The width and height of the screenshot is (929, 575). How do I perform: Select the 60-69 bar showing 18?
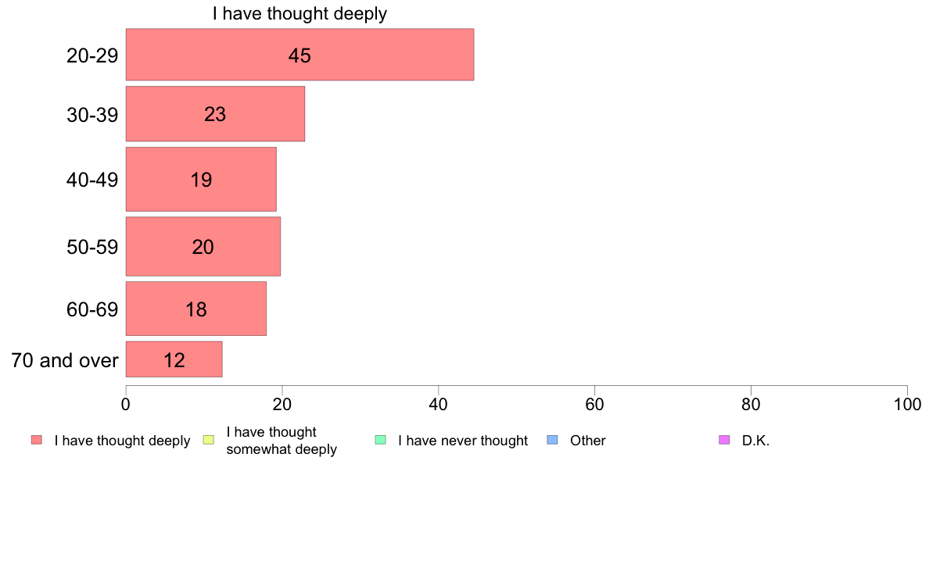196,309
